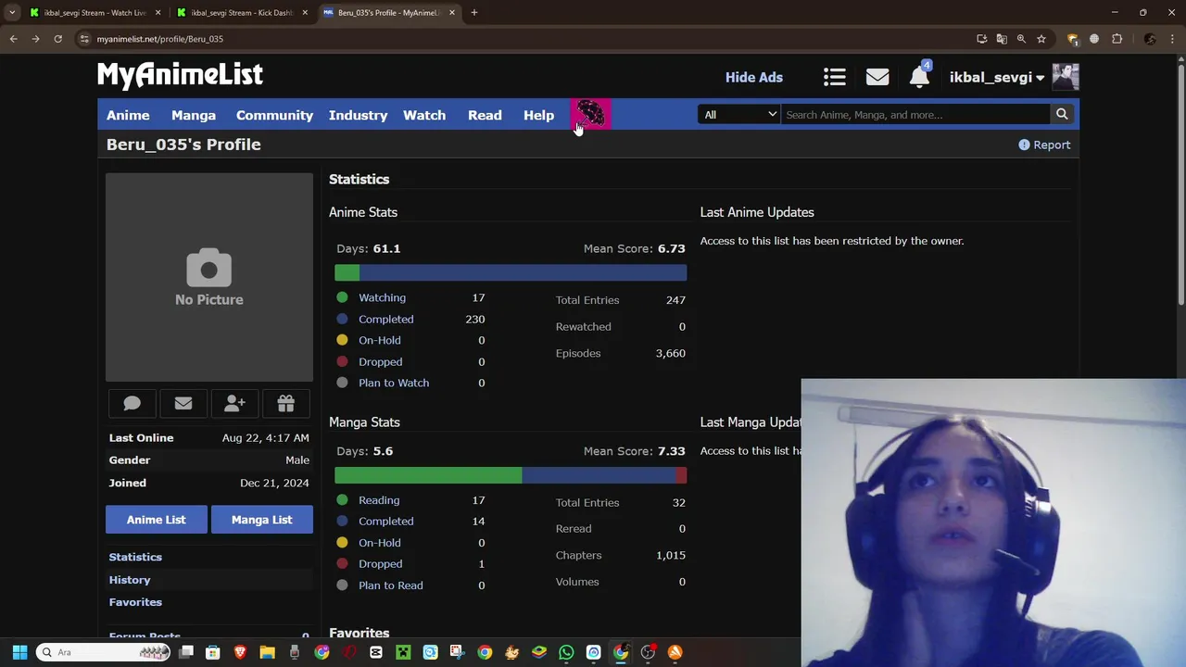
Task: Click the install app icon in address bar
Action: coord(981,39)
